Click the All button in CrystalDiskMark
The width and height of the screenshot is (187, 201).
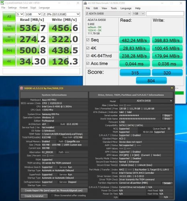tap(9, 16)
